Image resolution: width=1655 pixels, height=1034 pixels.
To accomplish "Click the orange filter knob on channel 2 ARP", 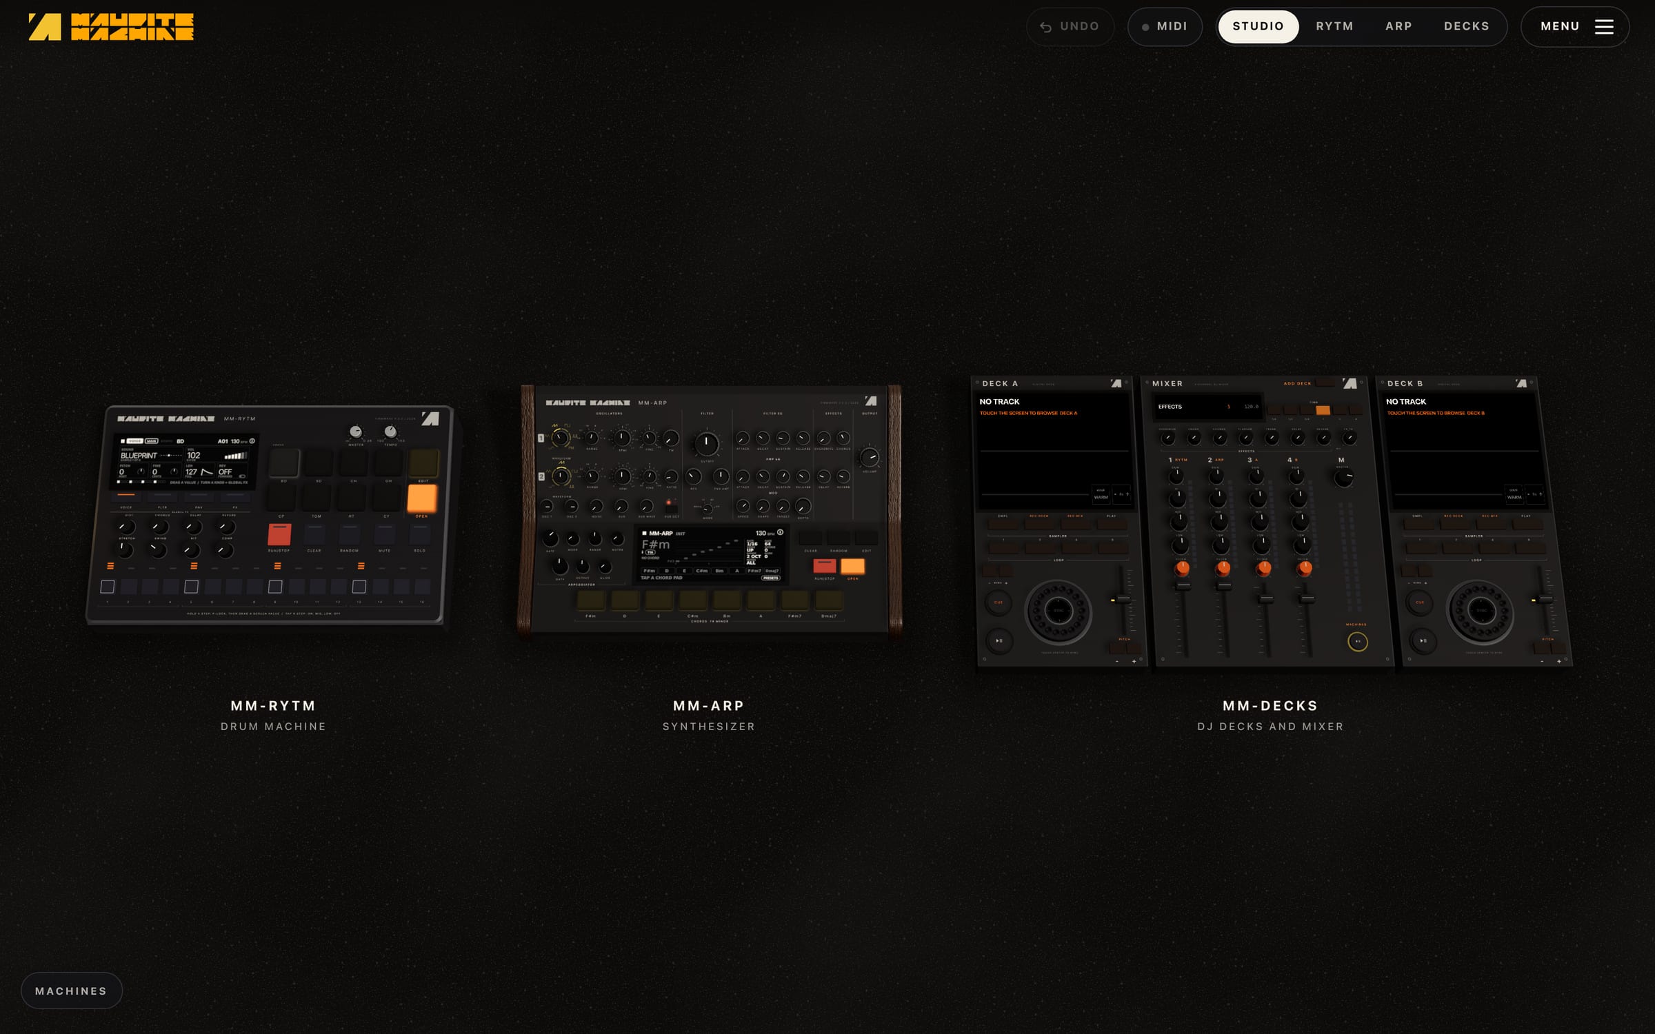I will coord(1223,569).
